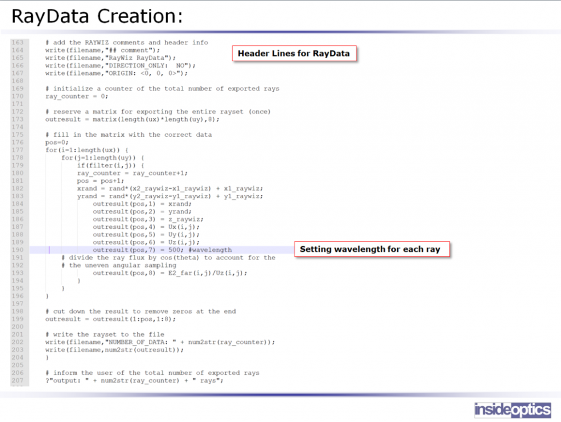Click the "ORIGIN: <0, 0, 0>" write line

116,73
